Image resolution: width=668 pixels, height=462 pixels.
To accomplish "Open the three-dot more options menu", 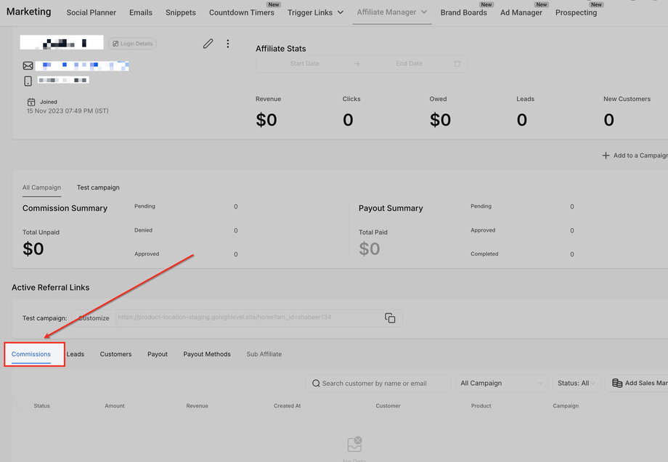I will [227, 44].
